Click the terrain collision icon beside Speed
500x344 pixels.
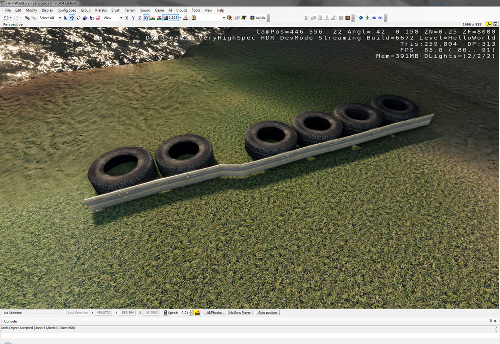(x=197, y=313)
